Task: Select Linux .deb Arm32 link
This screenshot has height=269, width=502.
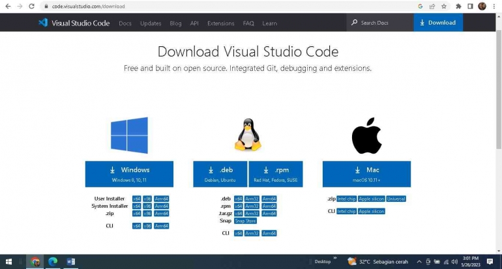Action: (252, 199)
